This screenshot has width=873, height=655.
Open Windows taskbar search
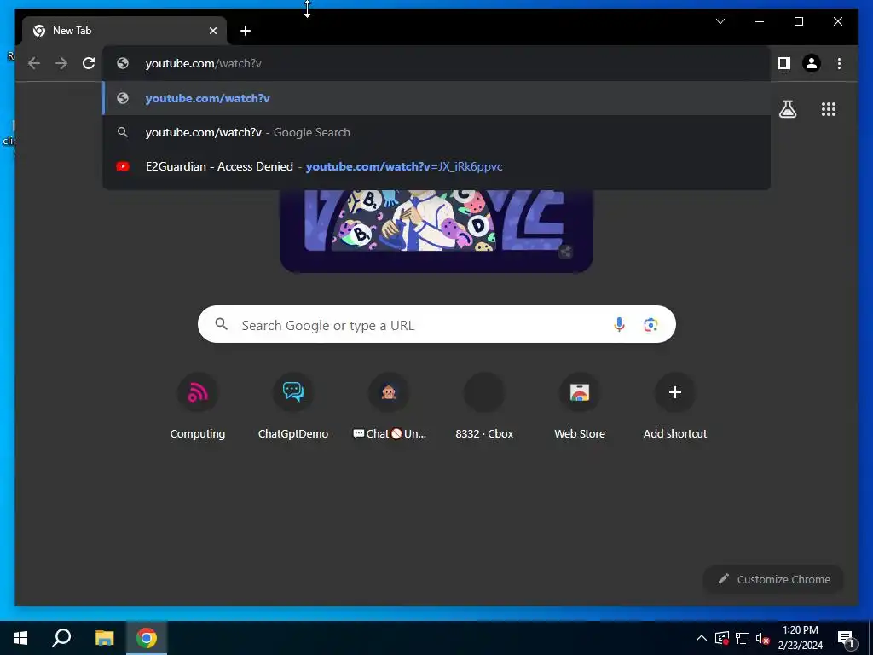61,638
